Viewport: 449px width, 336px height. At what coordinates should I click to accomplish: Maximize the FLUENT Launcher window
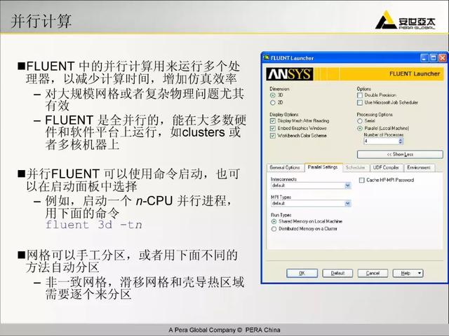tap(434, 58)
